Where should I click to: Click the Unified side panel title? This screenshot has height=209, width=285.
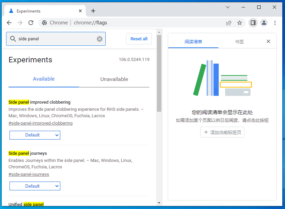[26, 204]
